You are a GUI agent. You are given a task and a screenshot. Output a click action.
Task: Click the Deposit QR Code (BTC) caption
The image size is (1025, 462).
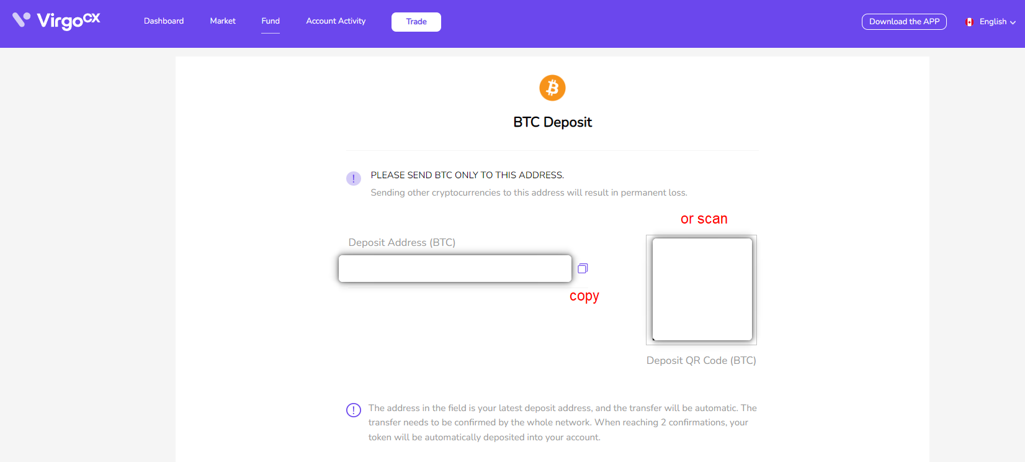point(701,361)
